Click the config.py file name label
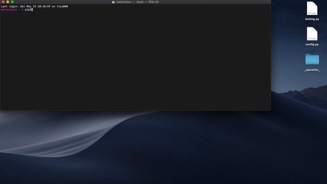 [312, 44]
